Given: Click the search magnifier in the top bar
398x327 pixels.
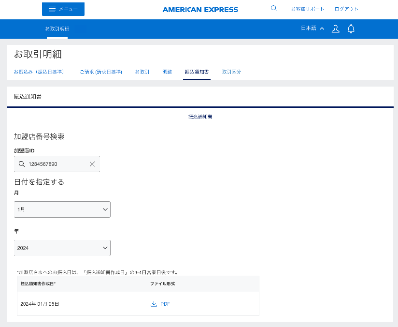Looking at the screenshot, I should pyautogui.click(x=274, y=8).
